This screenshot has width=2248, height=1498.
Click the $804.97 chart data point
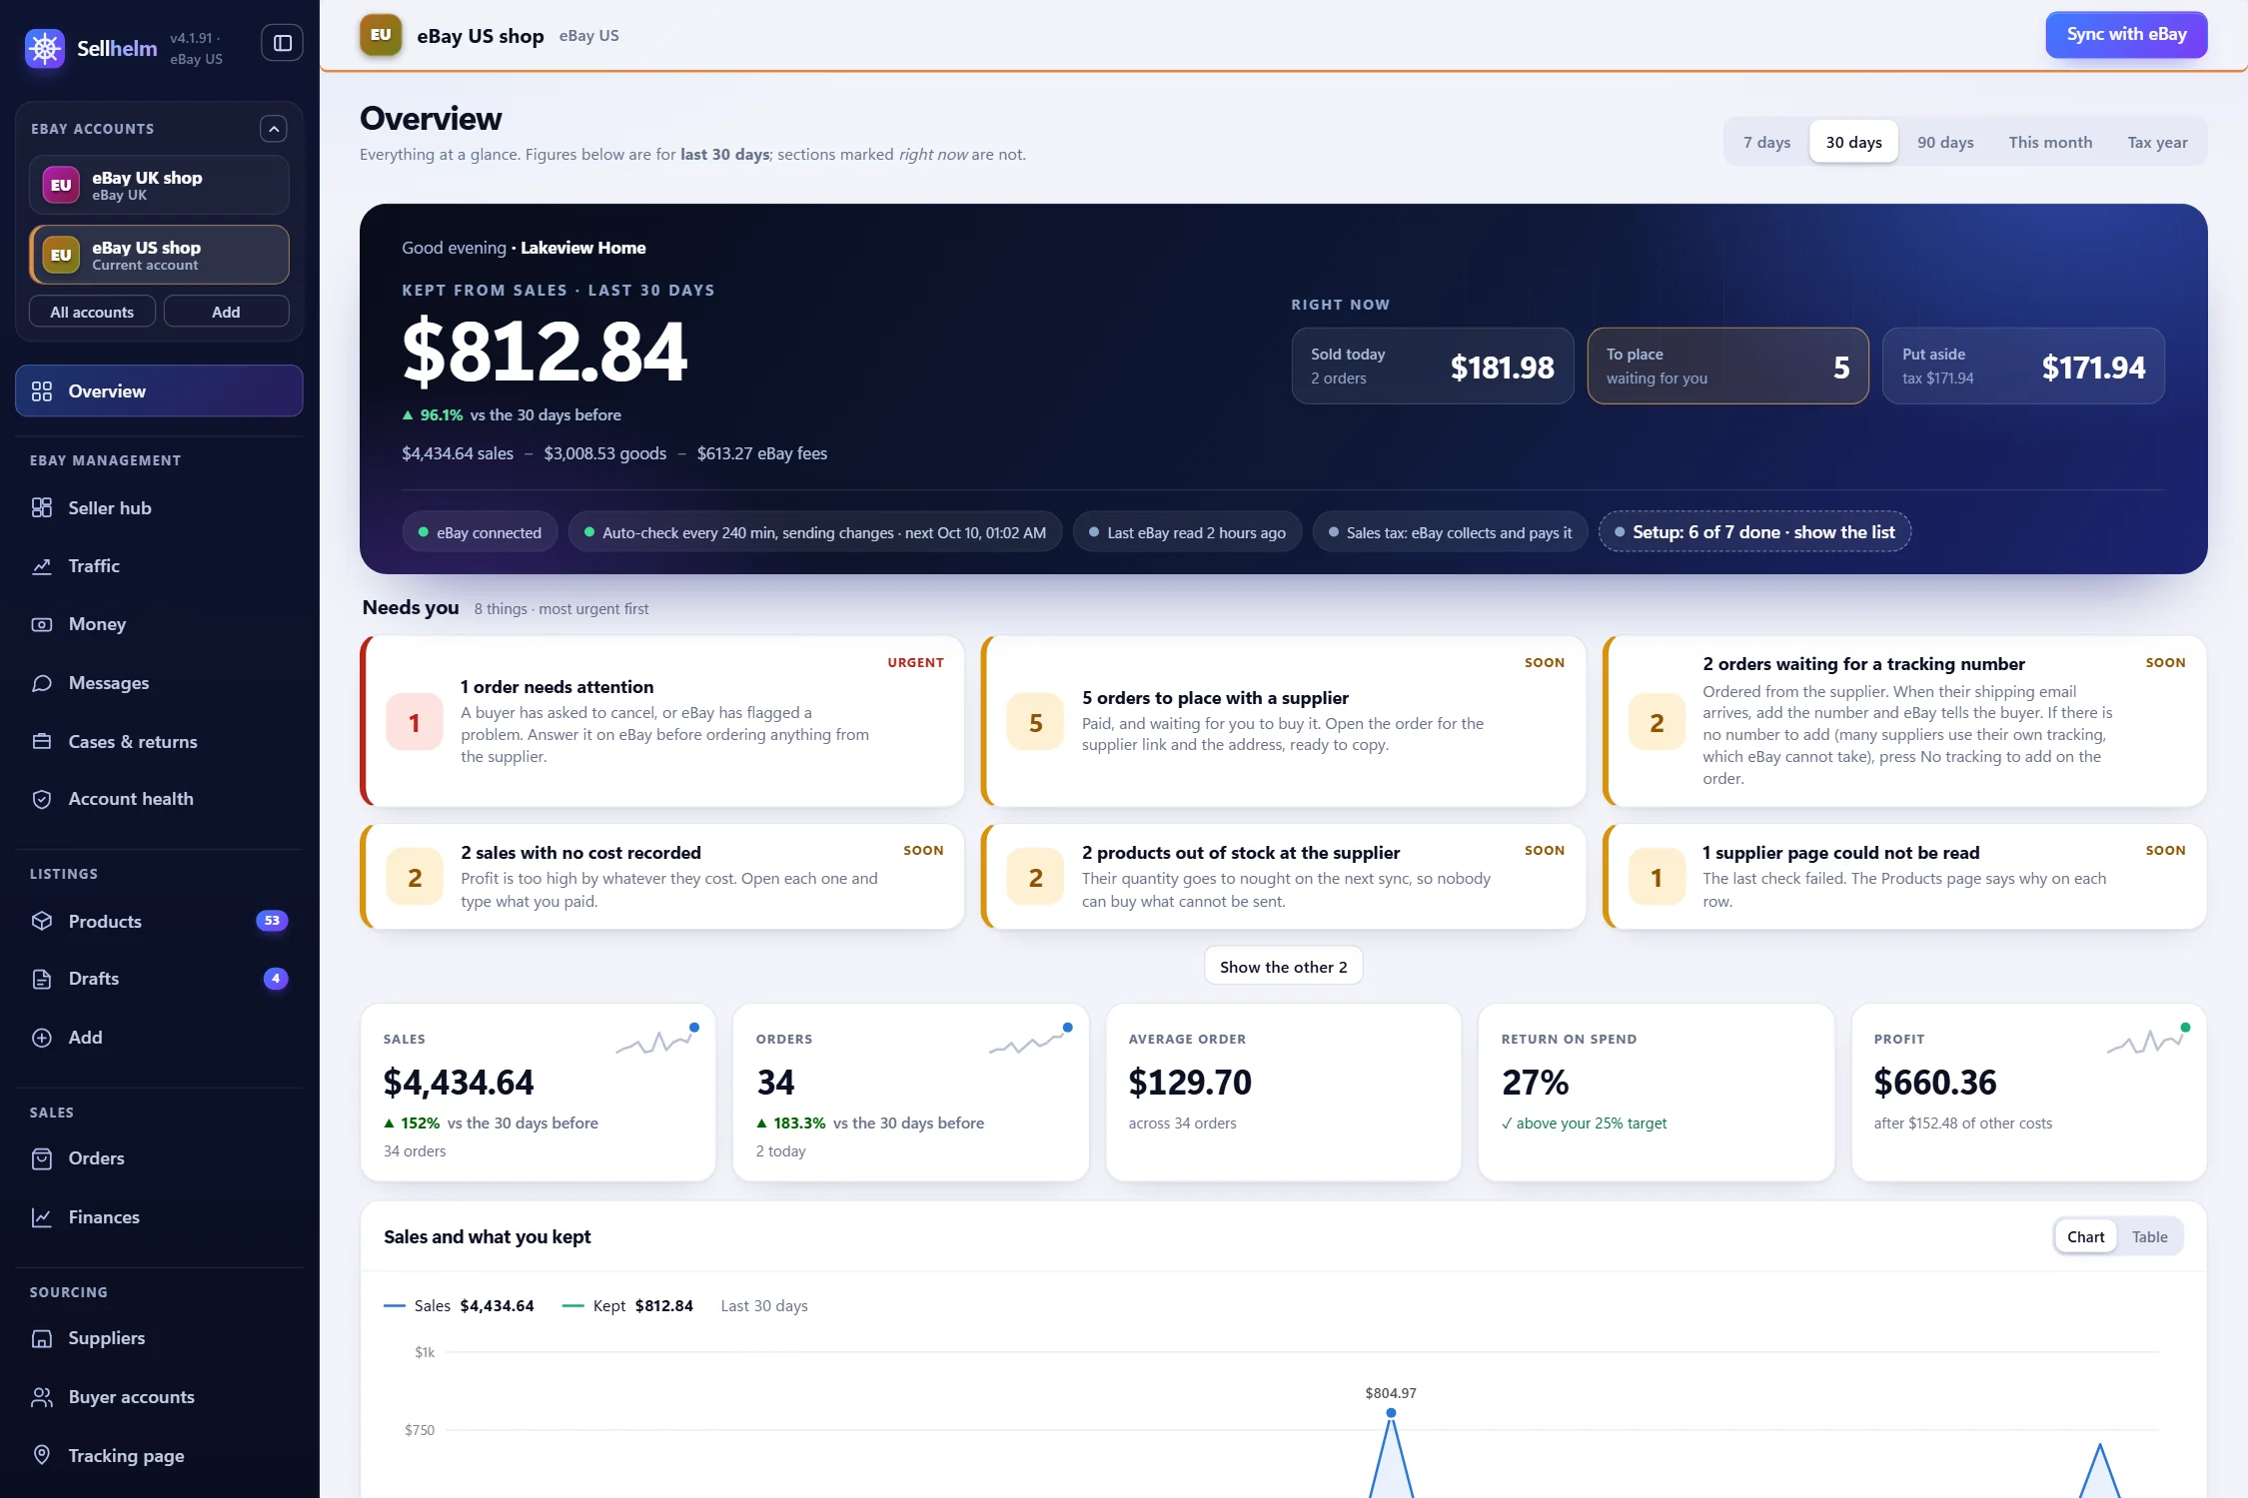tap(1391, 1413)
